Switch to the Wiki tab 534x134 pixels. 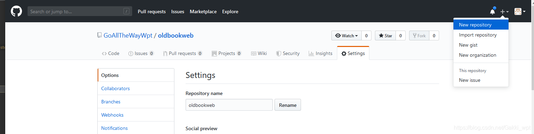click(259, 53)
